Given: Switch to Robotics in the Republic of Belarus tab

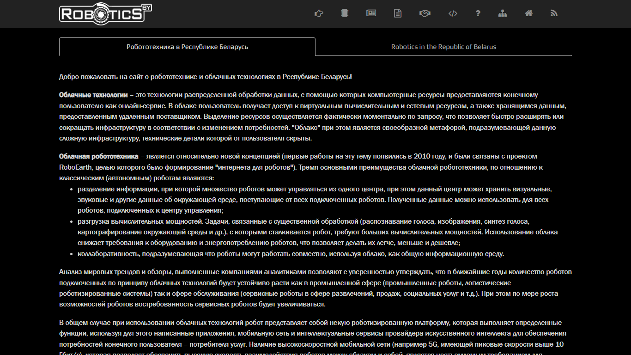Looking at the screenshot, I should (443, 47).
